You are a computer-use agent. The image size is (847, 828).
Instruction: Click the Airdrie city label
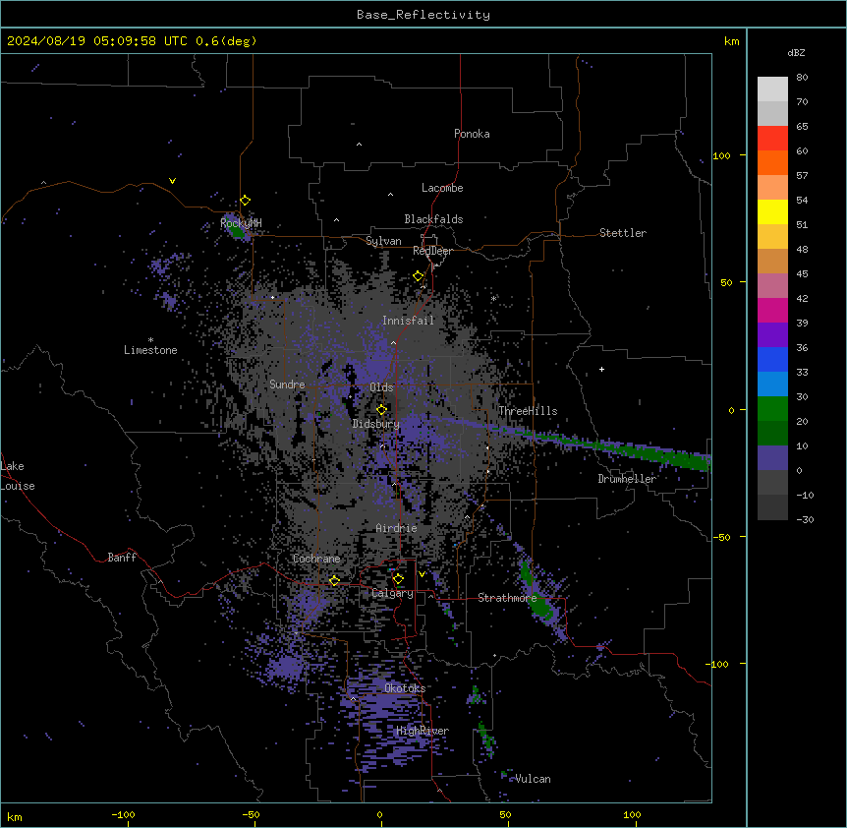[x=396, y=528]
